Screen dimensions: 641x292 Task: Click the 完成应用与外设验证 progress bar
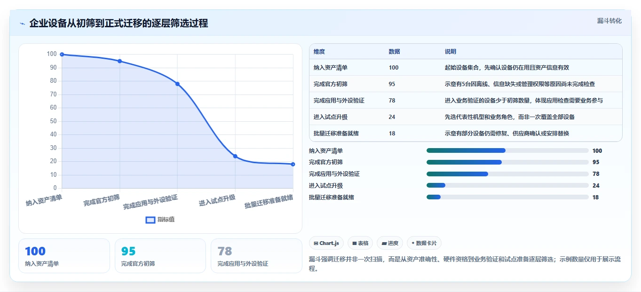click(x=507, y=174)
